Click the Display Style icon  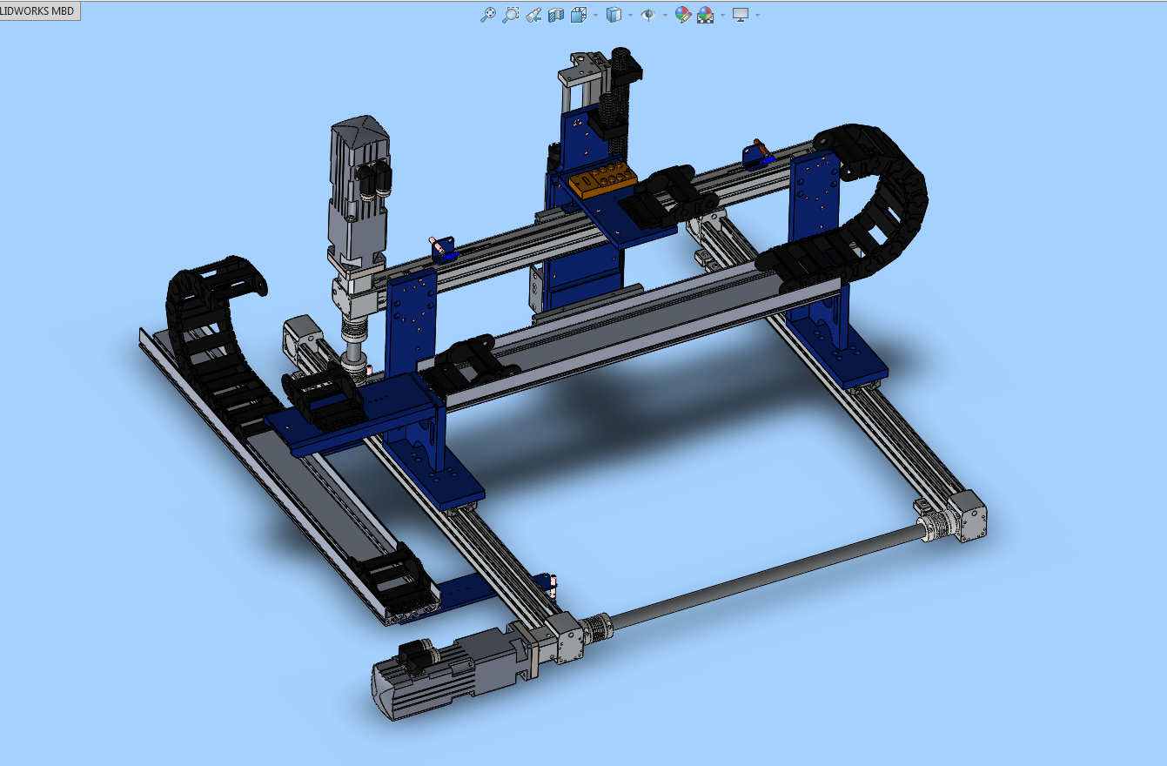click(614, 14)
